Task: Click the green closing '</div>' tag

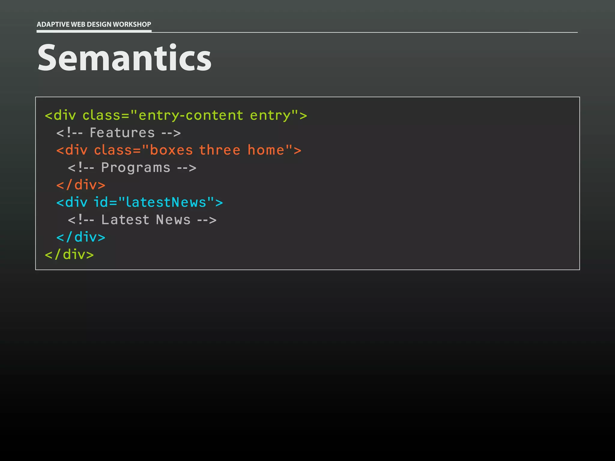Action: (x=69, y=255)
